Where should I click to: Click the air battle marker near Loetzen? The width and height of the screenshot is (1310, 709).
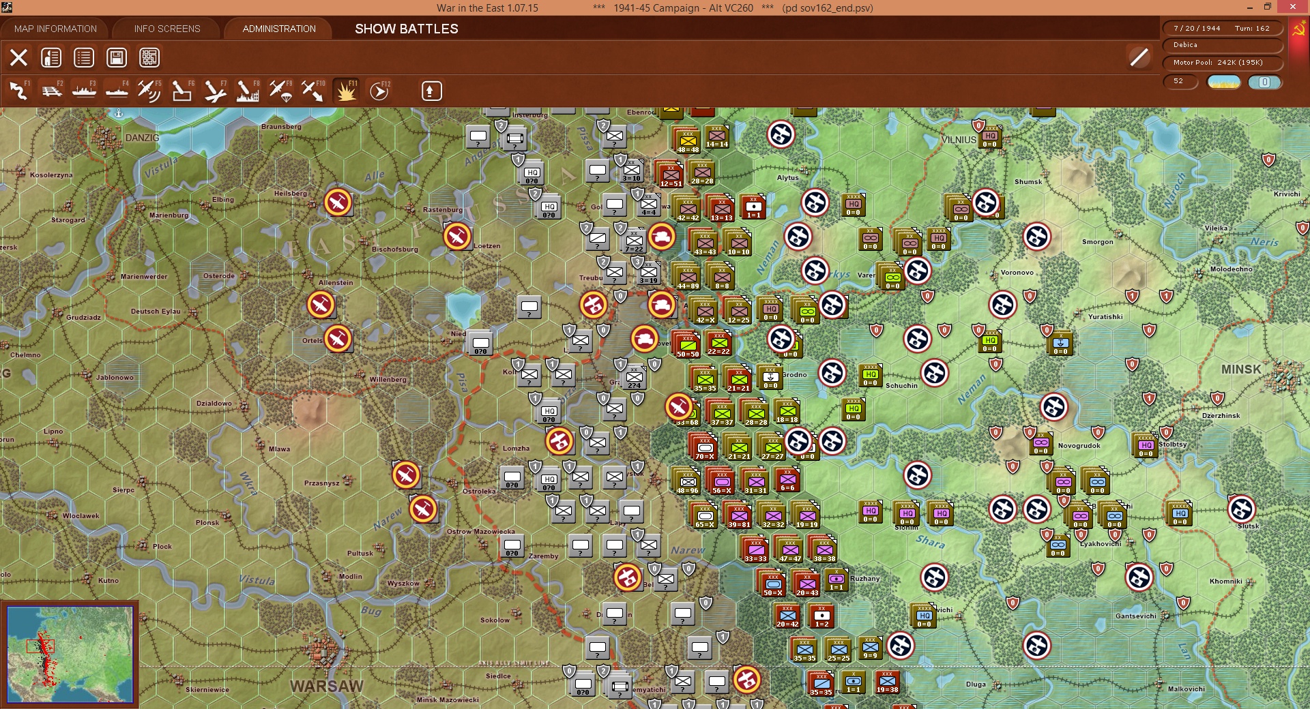457,237
